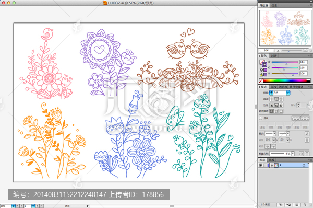Expand layer 1 disclosure triangle
Viewport: 313px width, 208px height.
(272, 165)
